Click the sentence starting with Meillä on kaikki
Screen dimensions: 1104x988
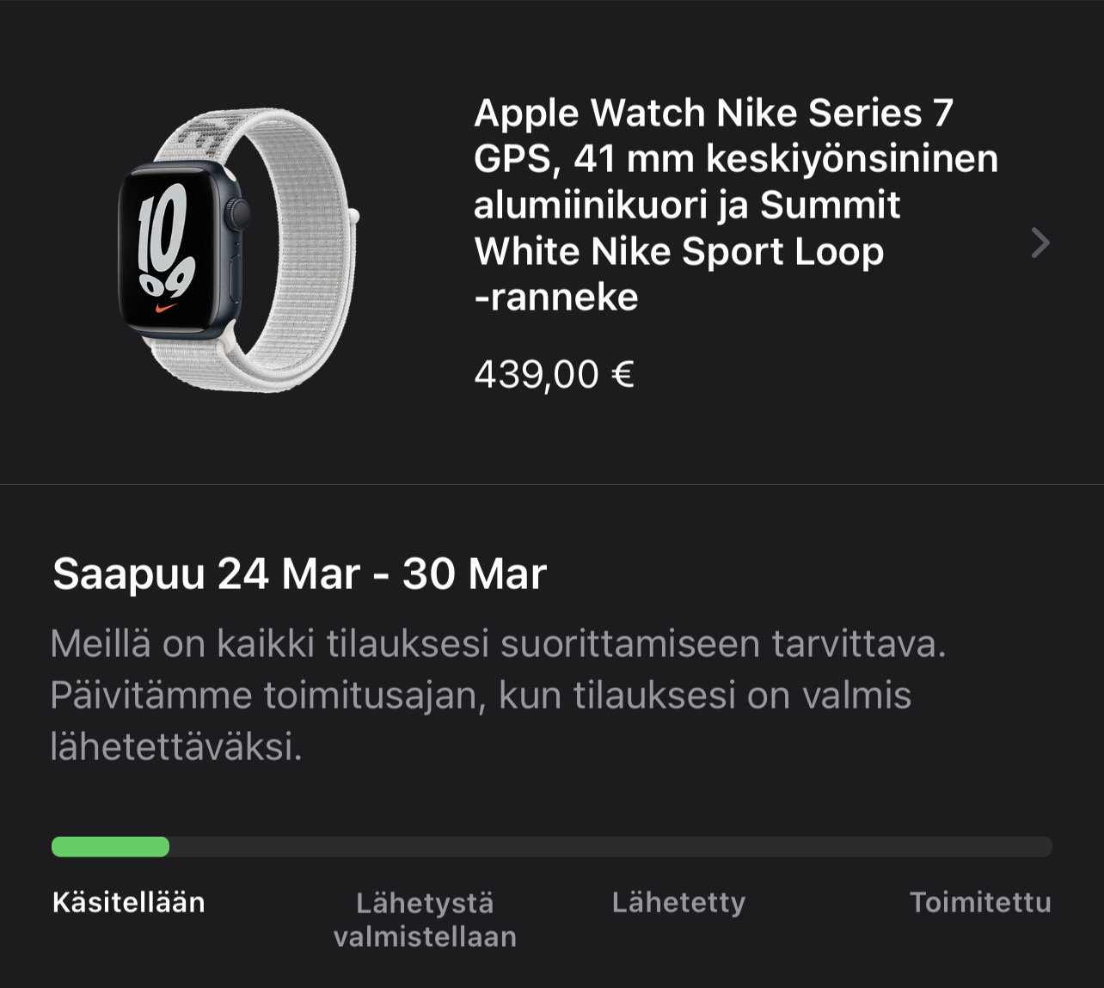(x=499, y=643)
